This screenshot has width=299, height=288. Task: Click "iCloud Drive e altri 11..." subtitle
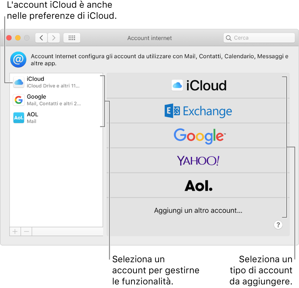(53, 86)
